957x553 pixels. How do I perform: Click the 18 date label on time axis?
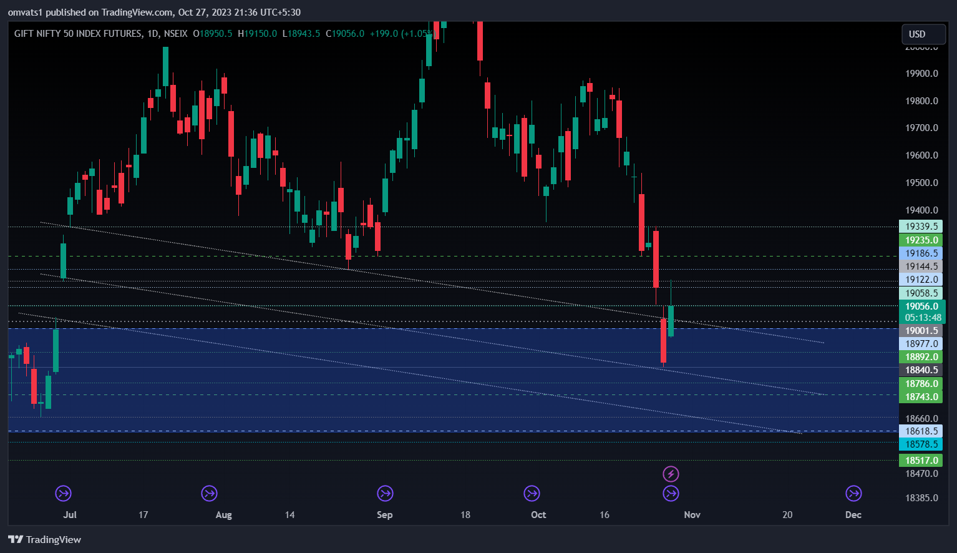coord(465,515)
